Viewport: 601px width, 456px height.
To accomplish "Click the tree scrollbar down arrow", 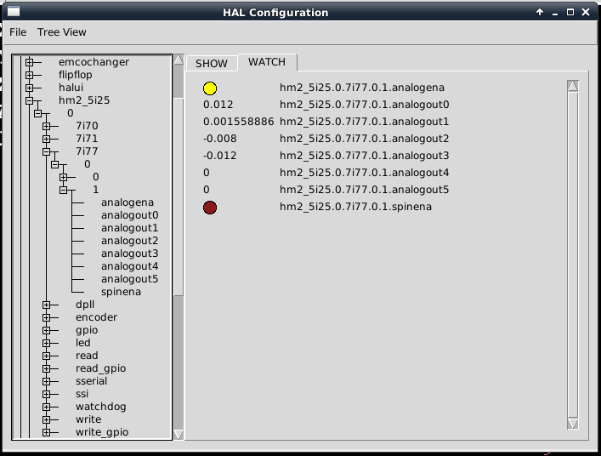I will click(x=179, y=435).
